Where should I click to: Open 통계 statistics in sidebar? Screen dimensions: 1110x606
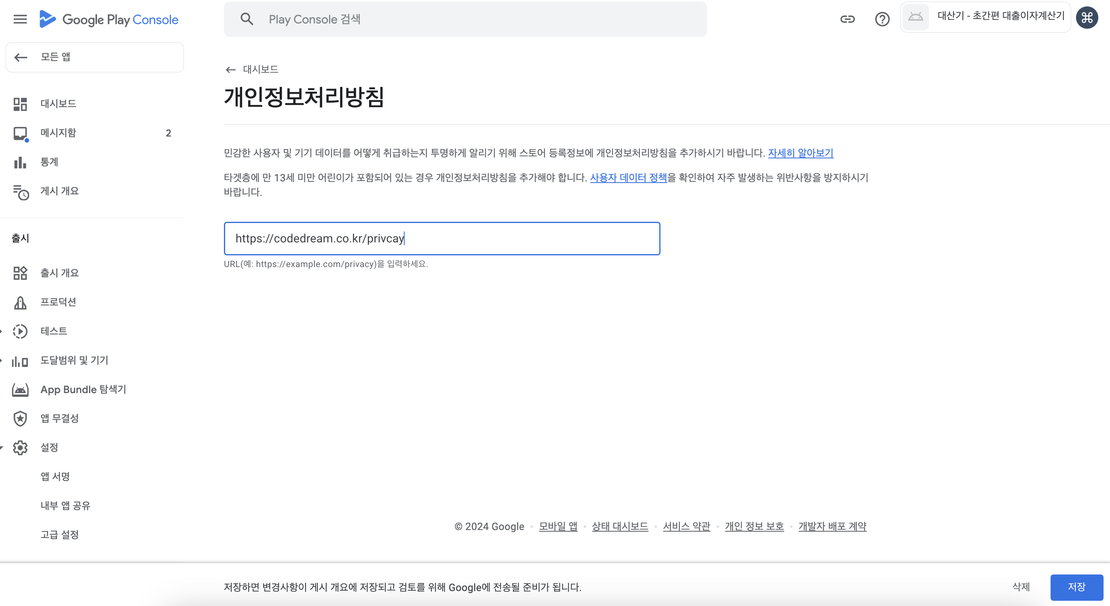(x=49, y=162)
